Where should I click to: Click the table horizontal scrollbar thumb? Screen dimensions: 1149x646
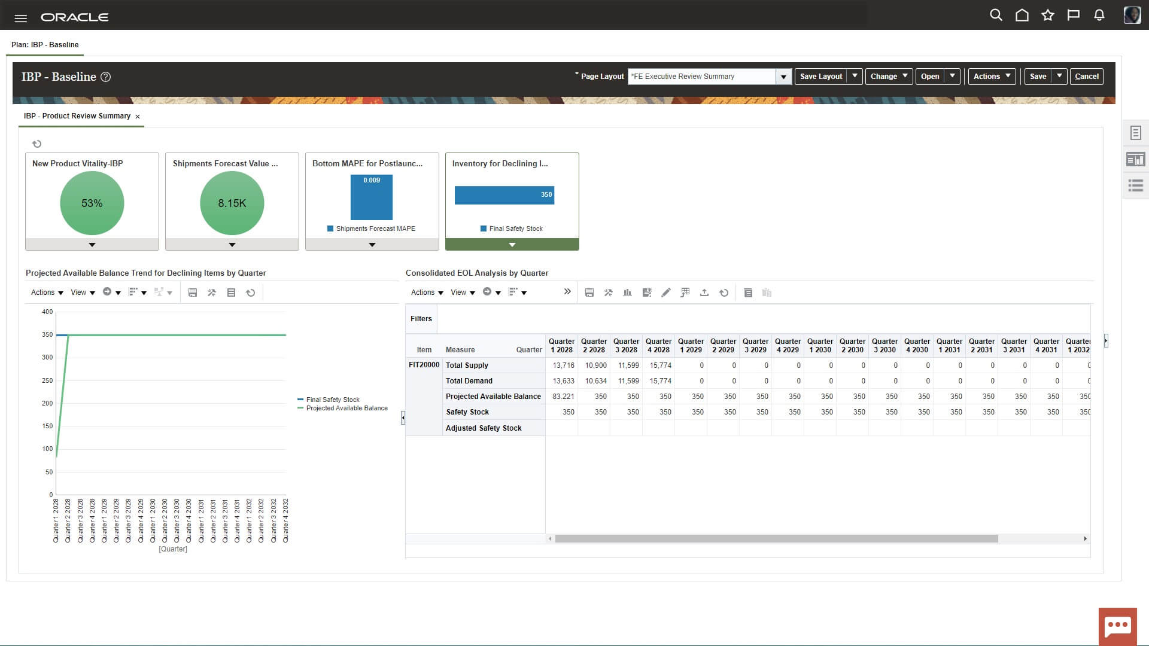[776, 539]
